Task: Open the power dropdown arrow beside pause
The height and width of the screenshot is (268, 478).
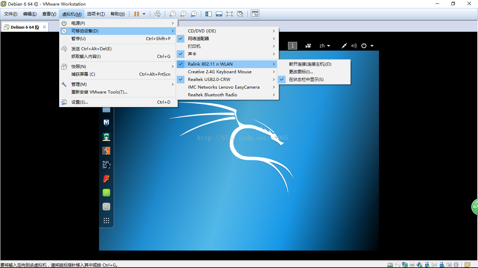Action: 144,14
